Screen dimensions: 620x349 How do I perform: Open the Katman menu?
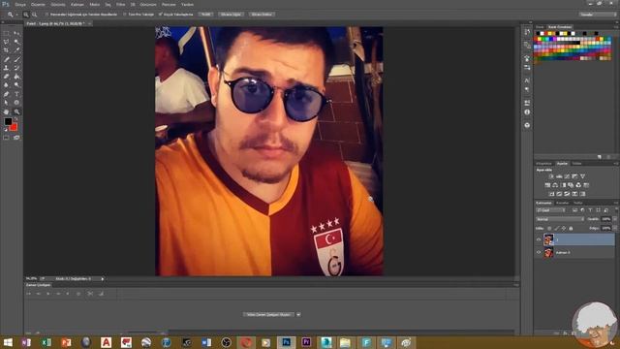pyautogui.click(x=77, y=4)
